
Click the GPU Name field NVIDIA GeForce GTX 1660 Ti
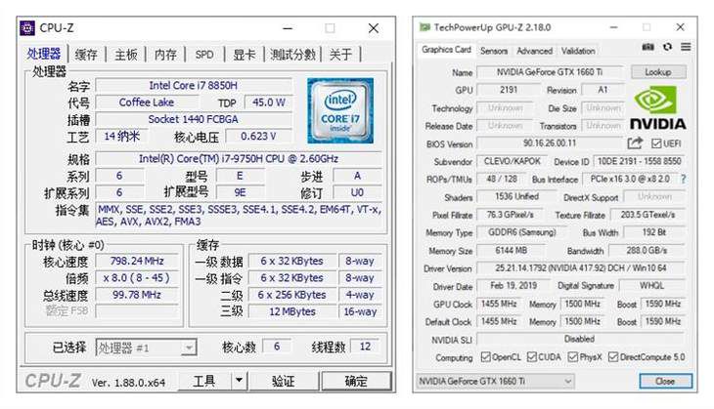(x=550, y=72)
